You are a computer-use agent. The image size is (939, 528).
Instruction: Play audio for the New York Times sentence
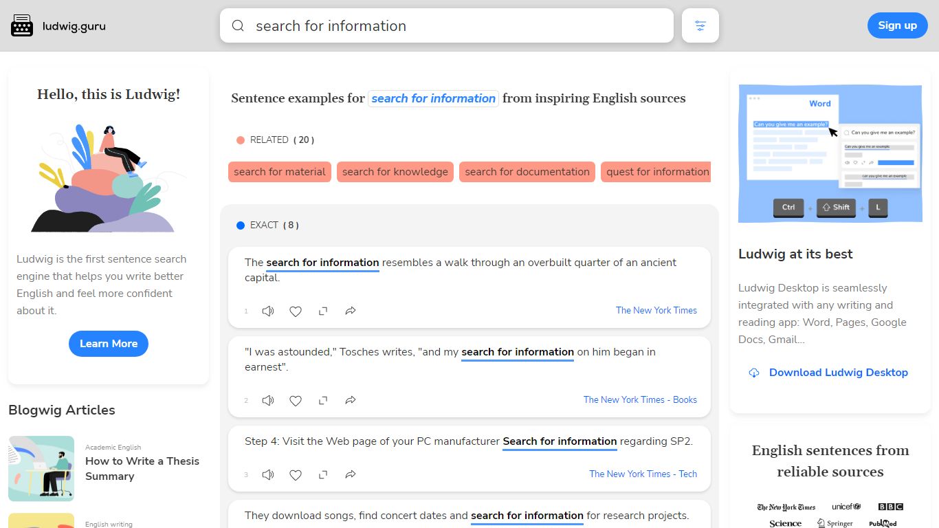pos(268,311)
